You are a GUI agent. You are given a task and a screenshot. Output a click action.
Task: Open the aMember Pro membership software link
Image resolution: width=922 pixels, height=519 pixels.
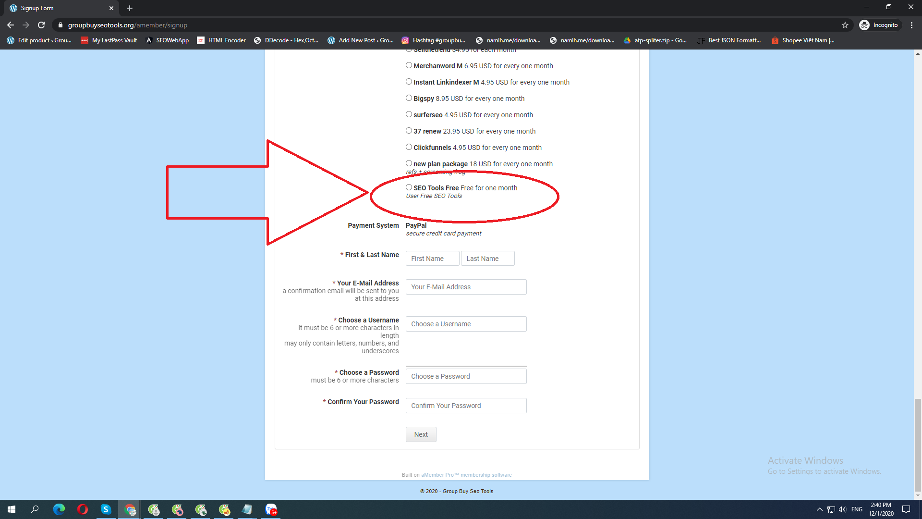point(466,475)
